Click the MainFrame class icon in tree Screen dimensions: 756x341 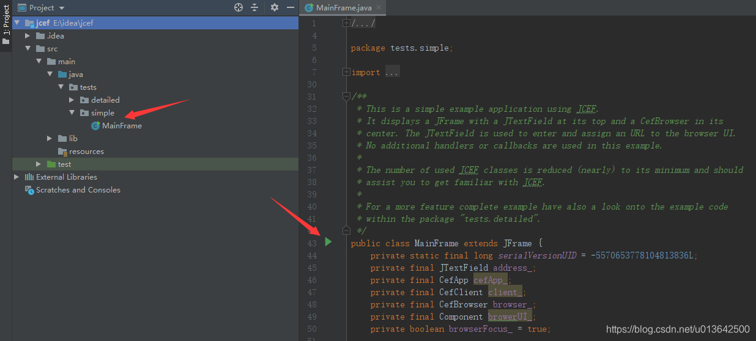tap(95, 125)
